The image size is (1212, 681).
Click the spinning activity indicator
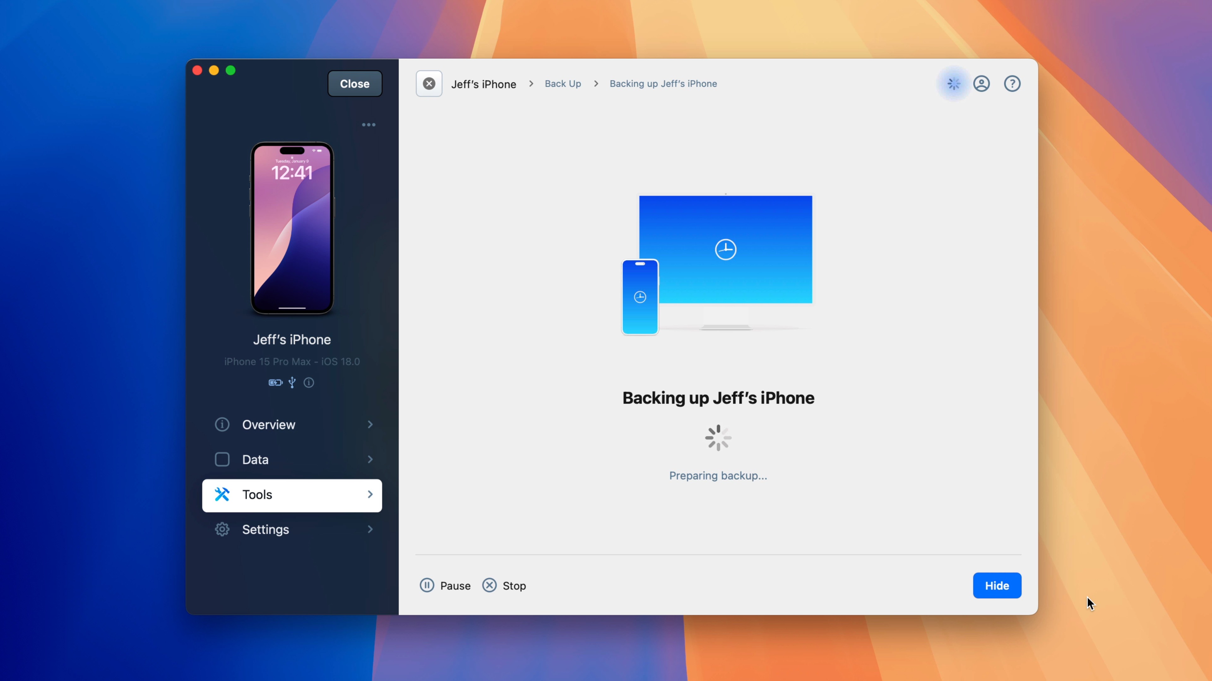[953, 83]
